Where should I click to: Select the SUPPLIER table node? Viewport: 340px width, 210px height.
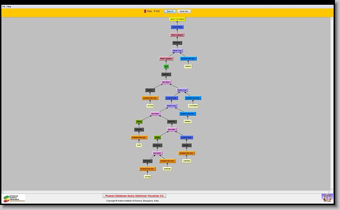[x=167, y=169]
